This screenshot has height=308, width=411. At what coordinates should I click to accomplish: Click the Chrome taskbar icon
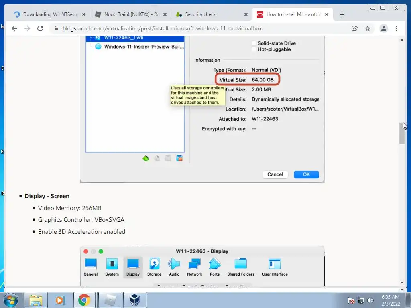click(84, 300)
